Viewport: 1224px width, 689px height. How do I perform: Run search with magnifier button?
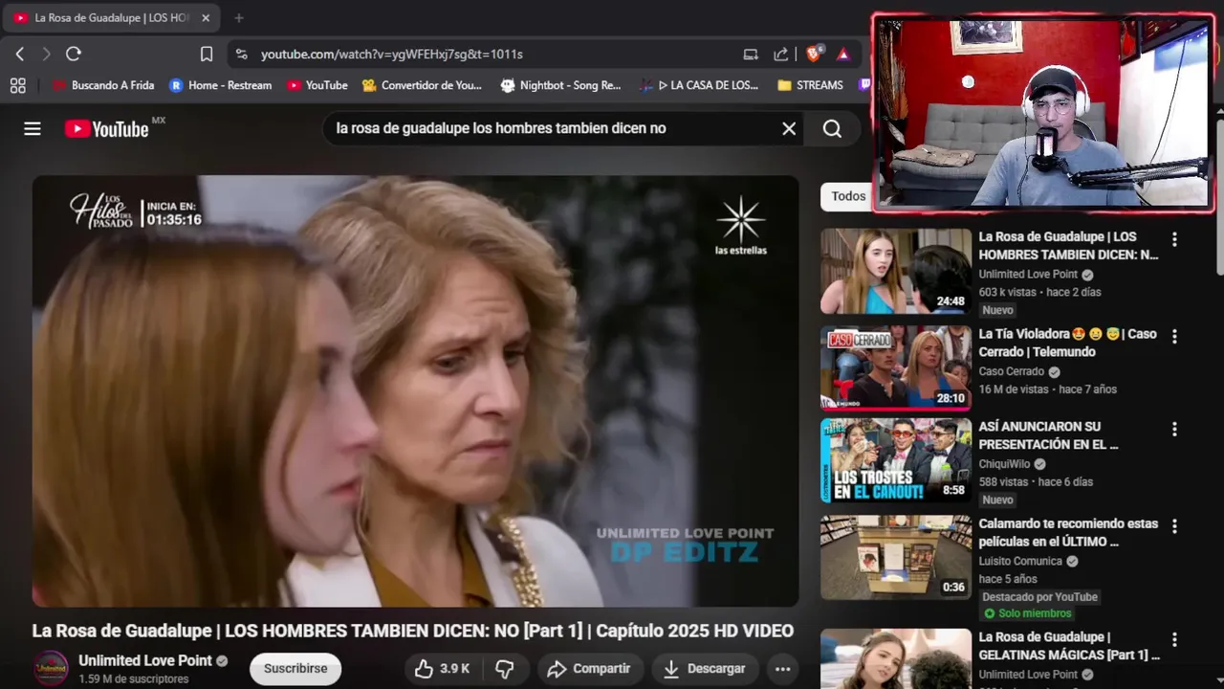point(833,128)
